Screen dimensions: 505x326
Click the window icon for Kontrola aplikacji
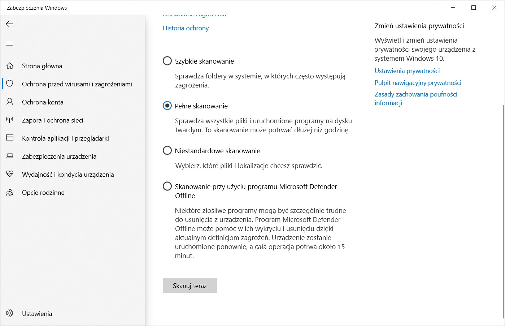pos(10,138)
